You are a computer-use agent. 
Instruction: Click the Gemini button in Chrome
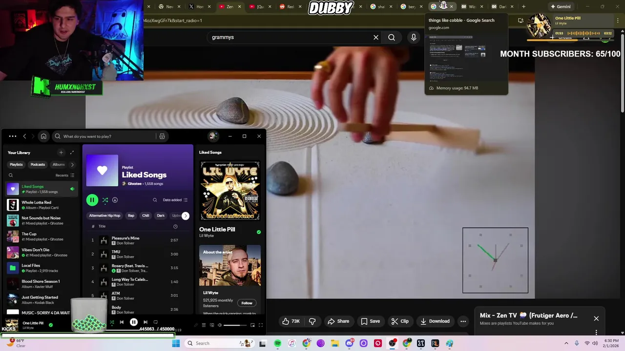(x=560, y=7)
